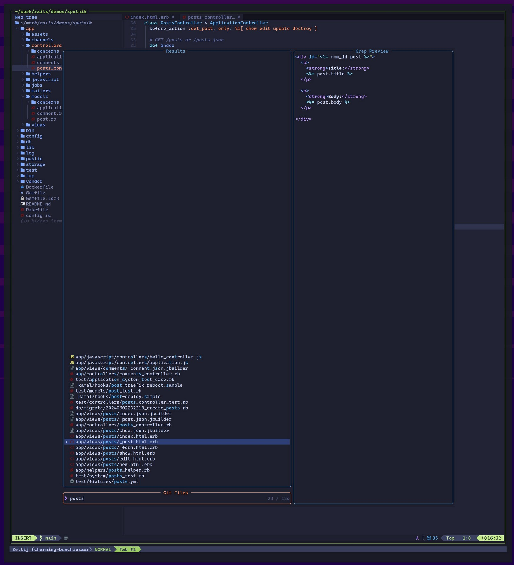Click the Dockerfile whale icon

(x=22, y=187)
